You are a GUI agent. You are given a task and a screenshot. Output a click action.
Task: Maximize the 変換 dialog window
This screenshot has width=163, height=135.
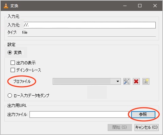[x=140, y=6]
